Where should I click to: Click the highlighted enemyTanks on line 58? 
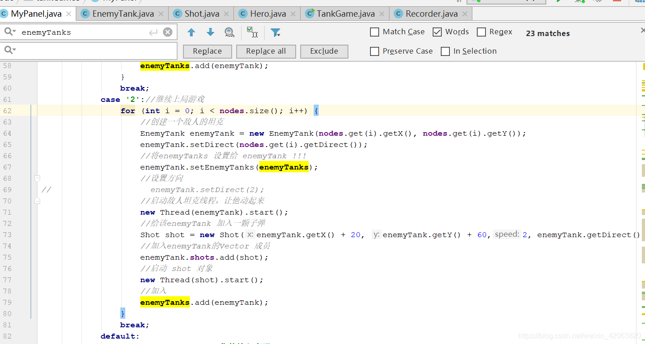coord(165,66)
